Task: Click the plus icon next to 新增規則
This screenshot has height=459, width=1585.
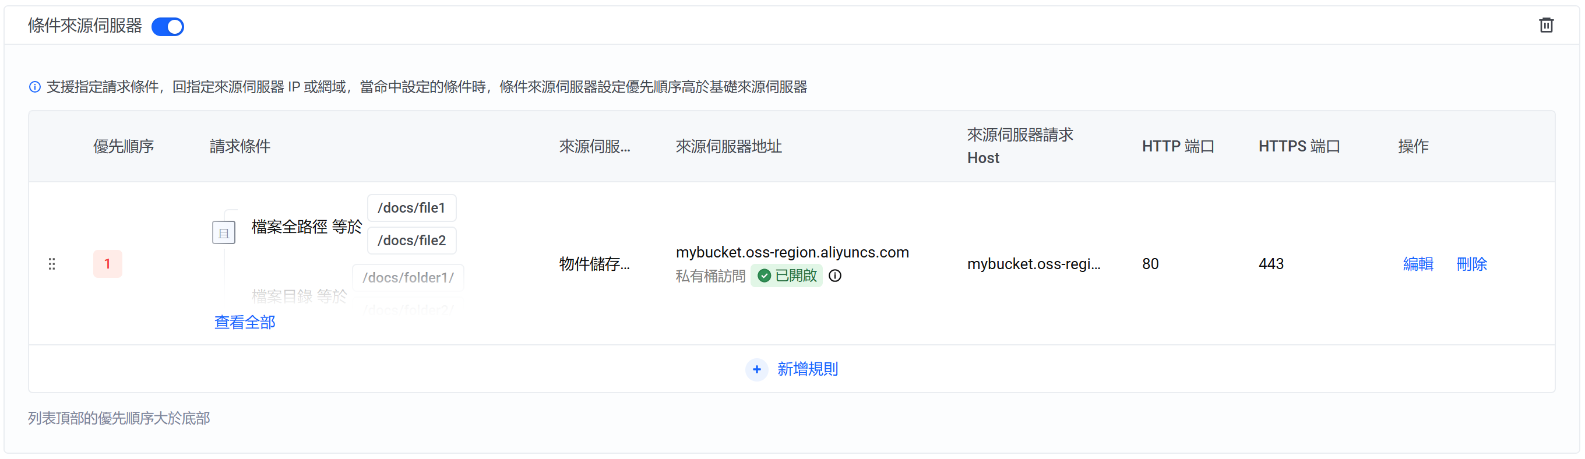Action: tap(756, 369)
